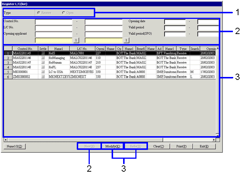Click the vertical scrollbar down arrow
The height and width of the screenshot is (175, 244).
click(x=218, y=135)
